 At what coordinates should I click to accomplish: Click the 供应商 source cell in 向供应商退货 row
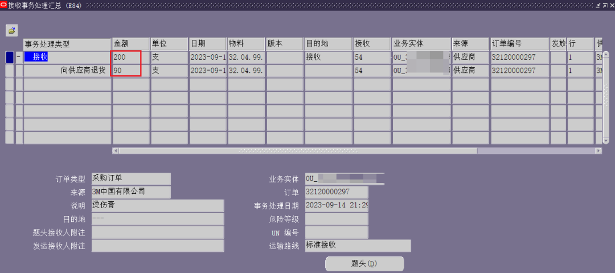(470, 71)
